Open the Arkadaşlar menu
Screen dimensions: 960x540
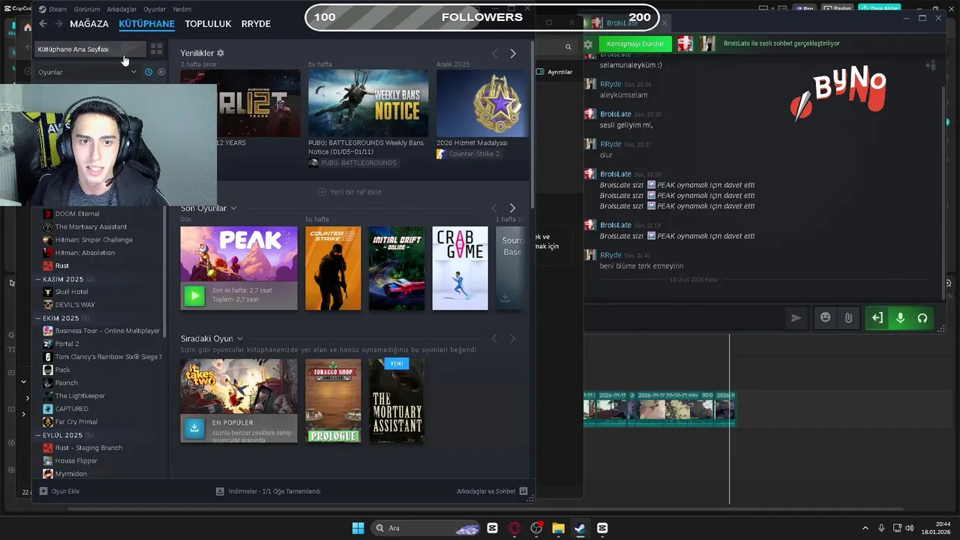coord(121,9)
